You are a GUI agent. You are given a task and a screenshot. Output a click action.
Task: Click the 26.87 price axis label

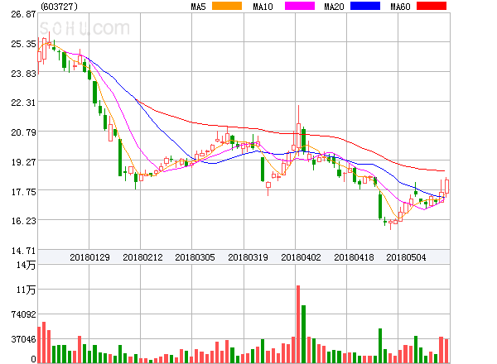[x=23, y=14]
